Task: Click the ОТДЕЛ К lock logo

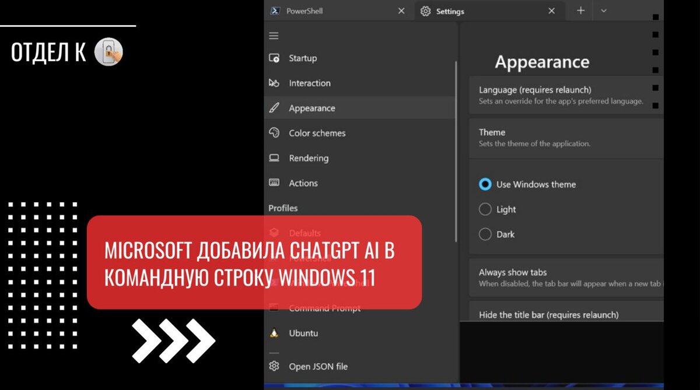Action: point(108,53)
